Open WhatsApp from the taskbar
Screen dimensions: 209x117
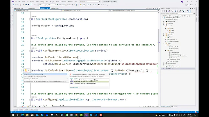coord(66,115)
